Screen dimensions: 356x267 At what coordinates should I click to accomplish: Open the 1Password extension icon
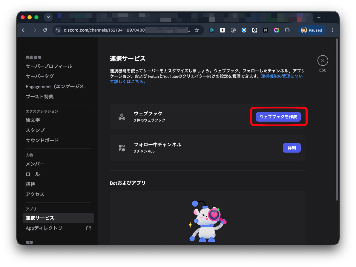244,30
